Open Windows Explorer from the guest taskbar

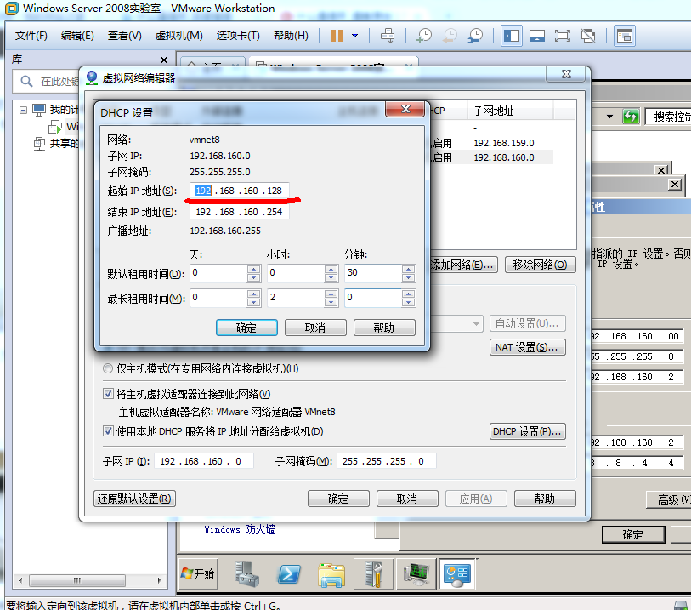[x=331, y=575]
